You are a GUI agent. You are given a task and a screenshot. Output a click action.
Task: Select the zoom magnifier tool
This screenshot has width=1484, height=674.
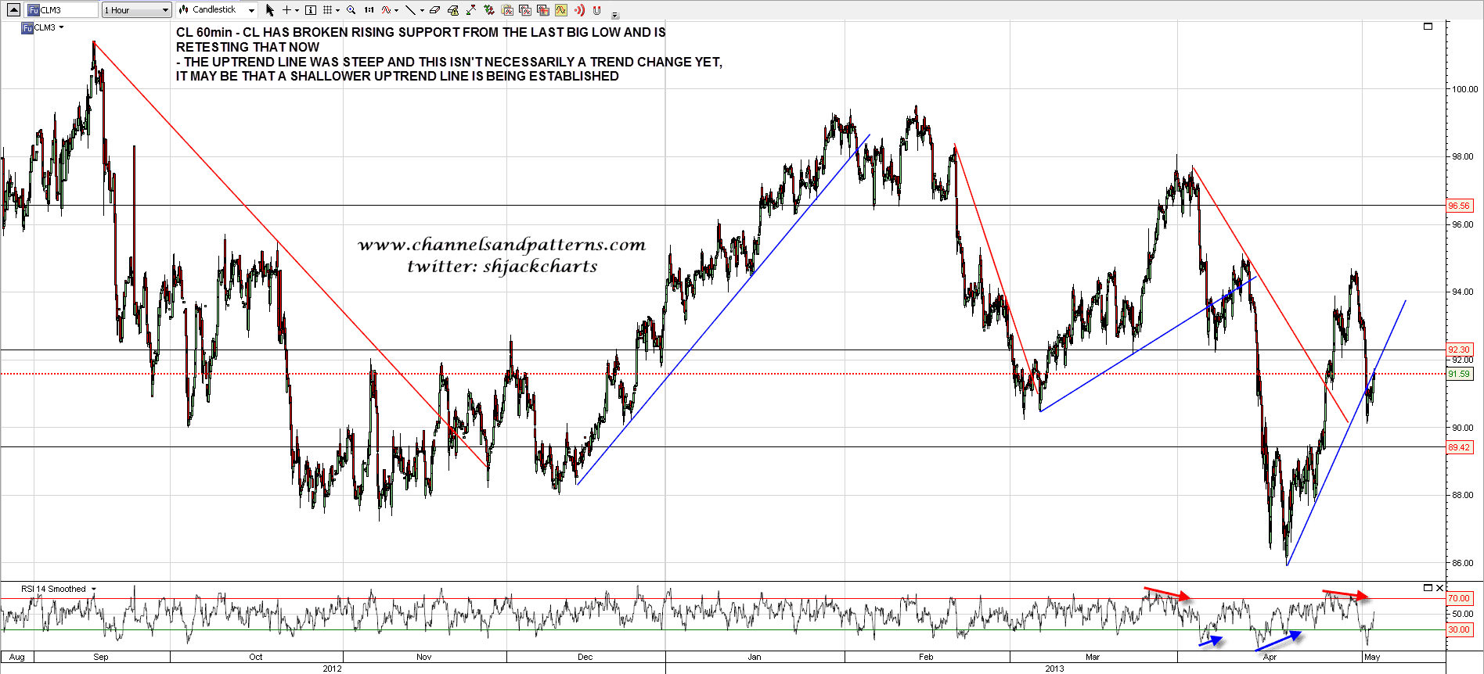click(351, 10)
